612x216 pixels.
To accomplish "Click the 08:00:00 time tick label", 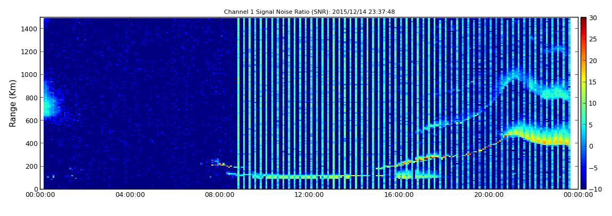I will [x=219, y=195].
